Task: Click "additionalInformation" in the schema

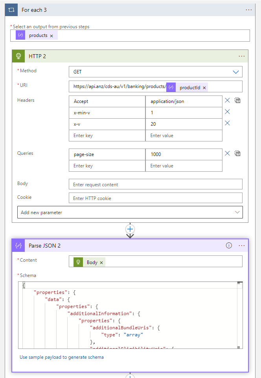Action: coord(99,314)
